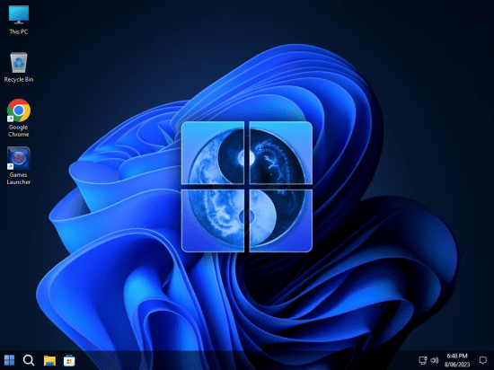
Task: Launch File Explorer from the taskbar
Action: click(49, 360)
